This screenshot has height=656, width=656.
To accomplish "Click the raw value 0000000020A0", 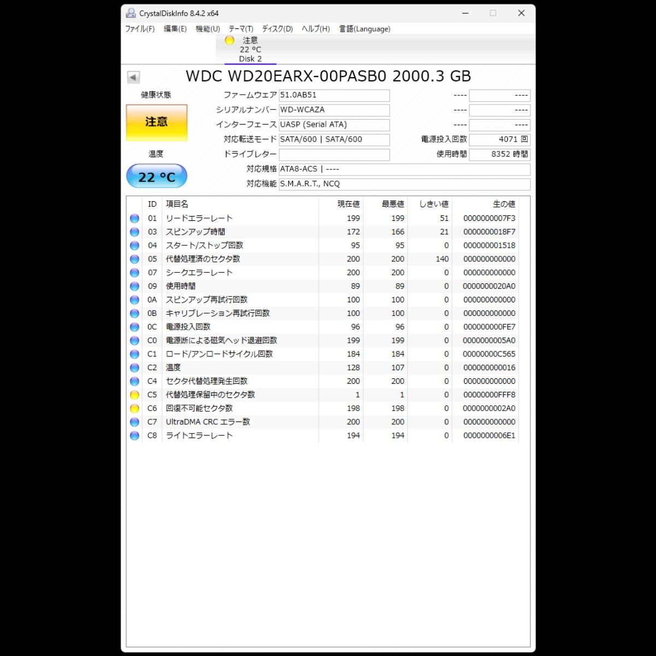I will coord(489,286).
